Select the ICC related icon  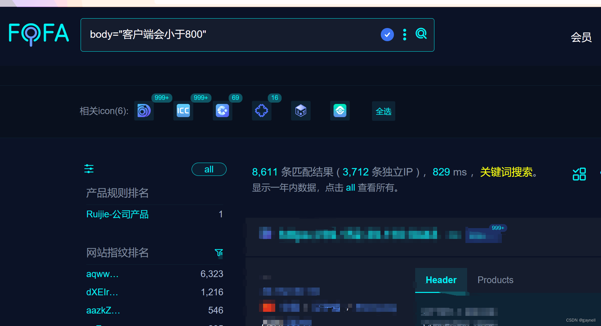[183, 111]
